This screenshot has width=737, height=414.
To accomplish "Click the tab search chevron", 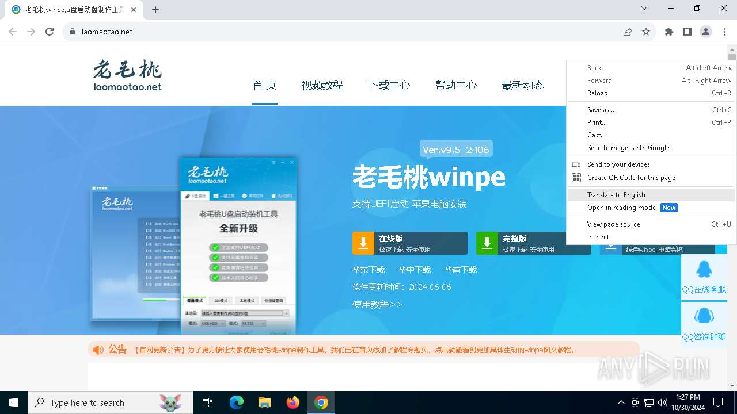I will click(644, 8).
